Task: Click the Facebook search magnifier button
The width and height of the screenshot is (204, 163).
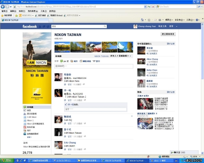Action: coord(105,26)
